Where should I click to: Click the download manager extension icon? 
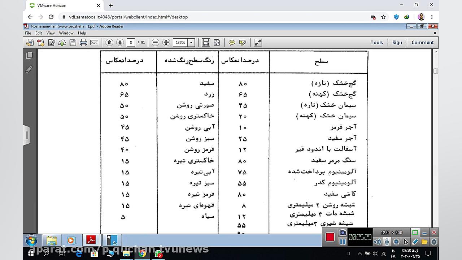(407, 17)
